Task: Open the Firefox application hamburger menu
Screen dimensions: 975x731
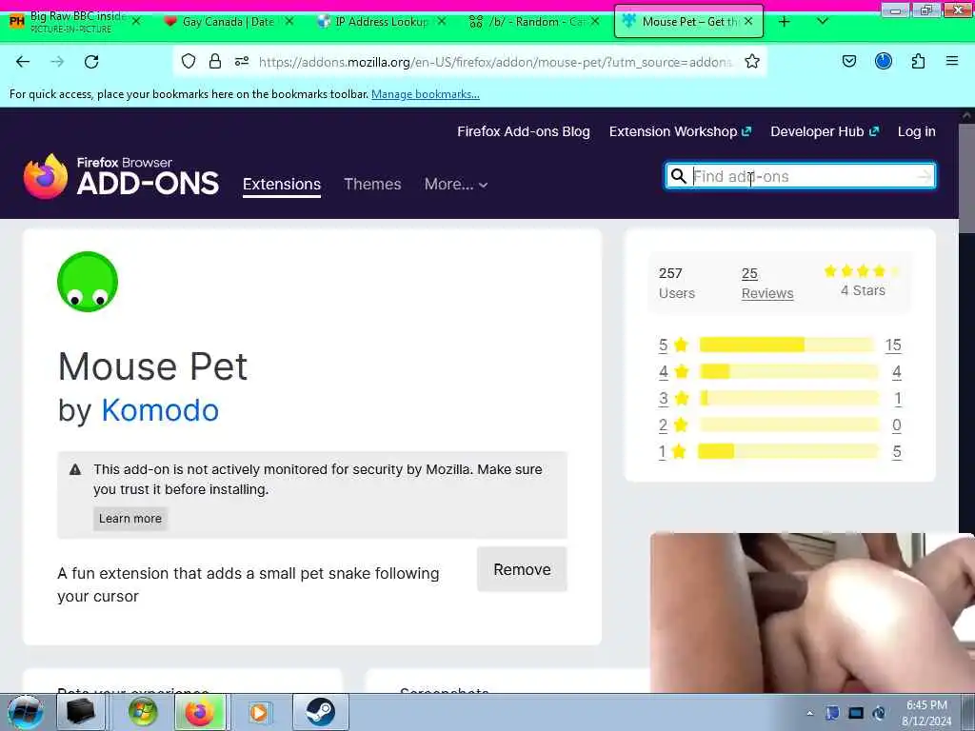Action: [952, 61]
